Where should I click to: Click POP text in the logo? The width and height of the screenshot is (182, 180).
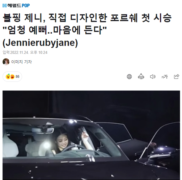26,6
